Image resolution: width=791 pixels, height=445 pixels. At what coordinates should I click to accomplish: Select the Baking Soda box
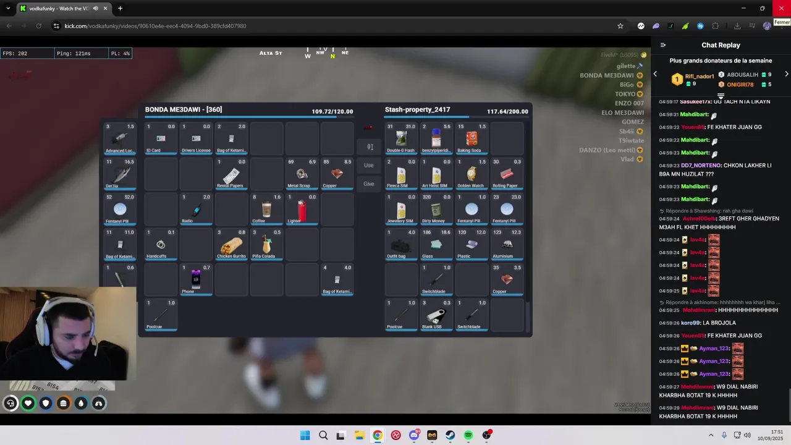[472, 138]
